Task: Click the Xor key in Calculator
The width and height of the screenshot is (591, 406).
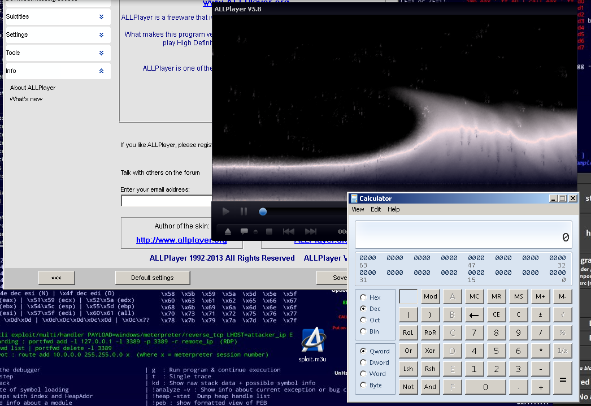Action: [x=430, y=351]
